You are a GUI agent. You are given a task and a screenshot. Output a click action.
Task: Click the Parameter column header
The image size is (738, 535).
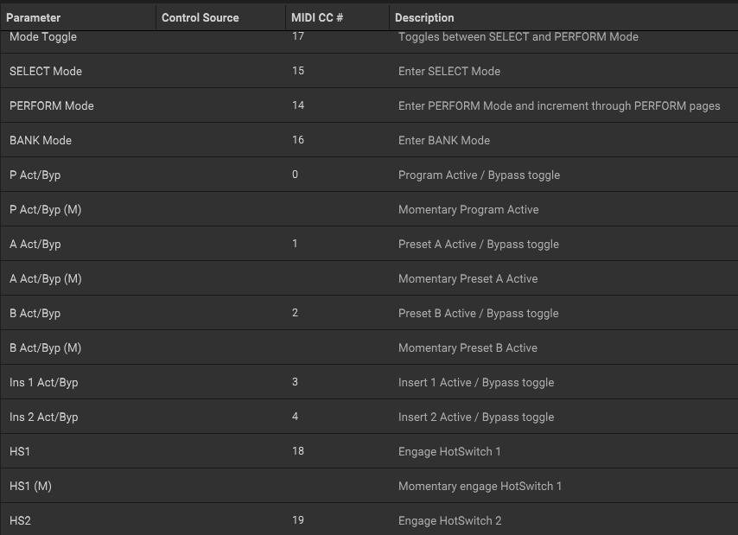pyautogui.click(x=33, y=17)
